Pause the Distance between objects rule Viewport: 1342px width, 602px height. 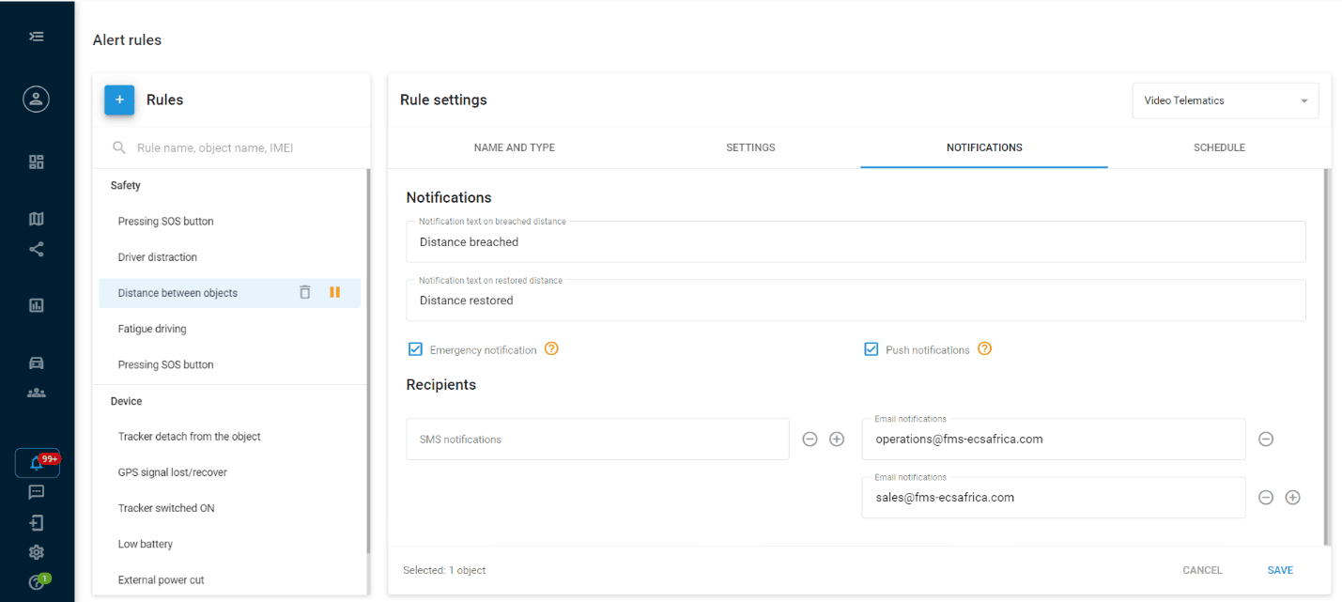pos(334,292)
